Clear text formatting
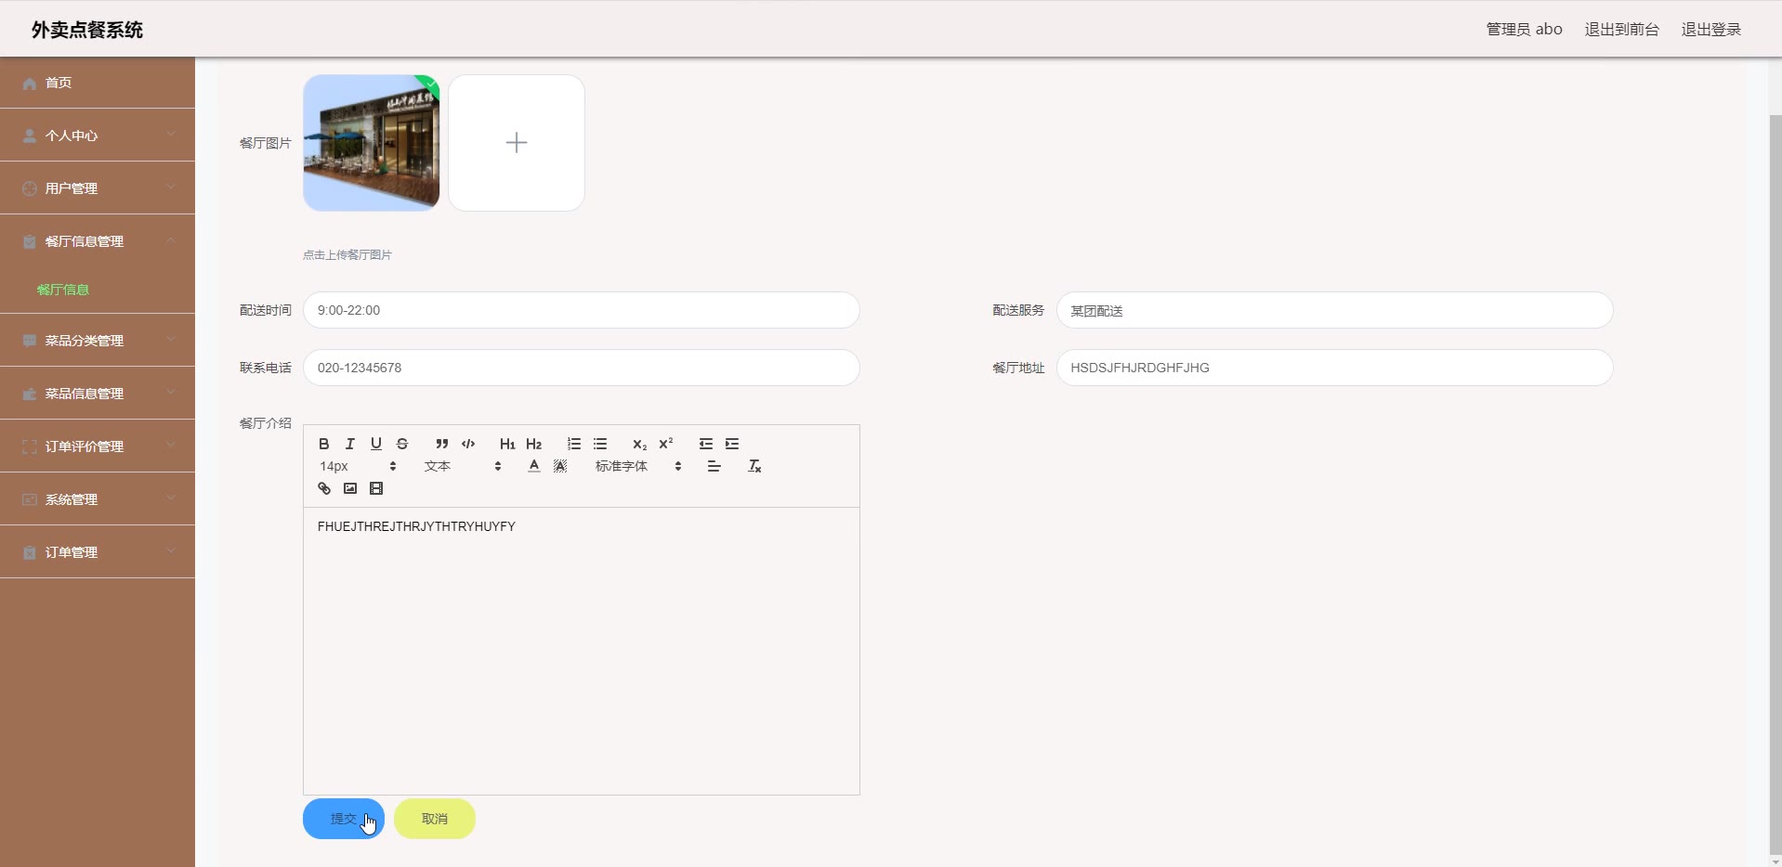This screenshot has width=1782, height=867. coord(754,466)
